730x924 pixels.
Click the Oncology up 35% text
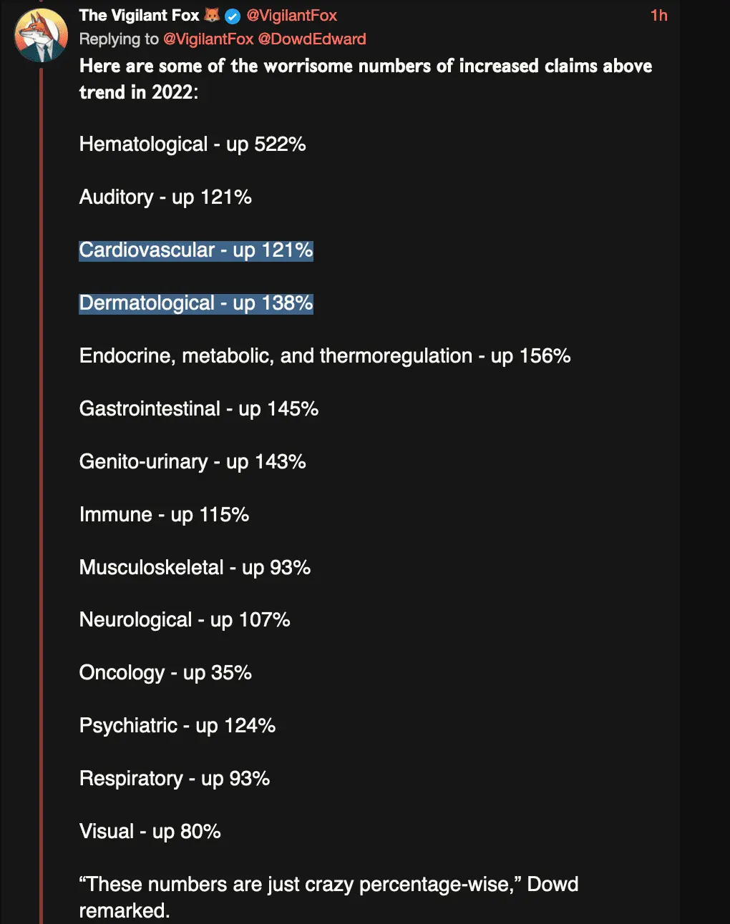pyautogui.click(x=165, y=673)
